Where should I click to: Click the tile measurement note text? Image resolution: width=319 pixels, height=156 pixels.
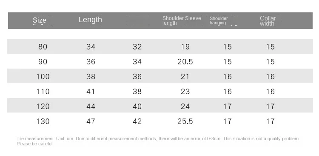click(158, 141)
